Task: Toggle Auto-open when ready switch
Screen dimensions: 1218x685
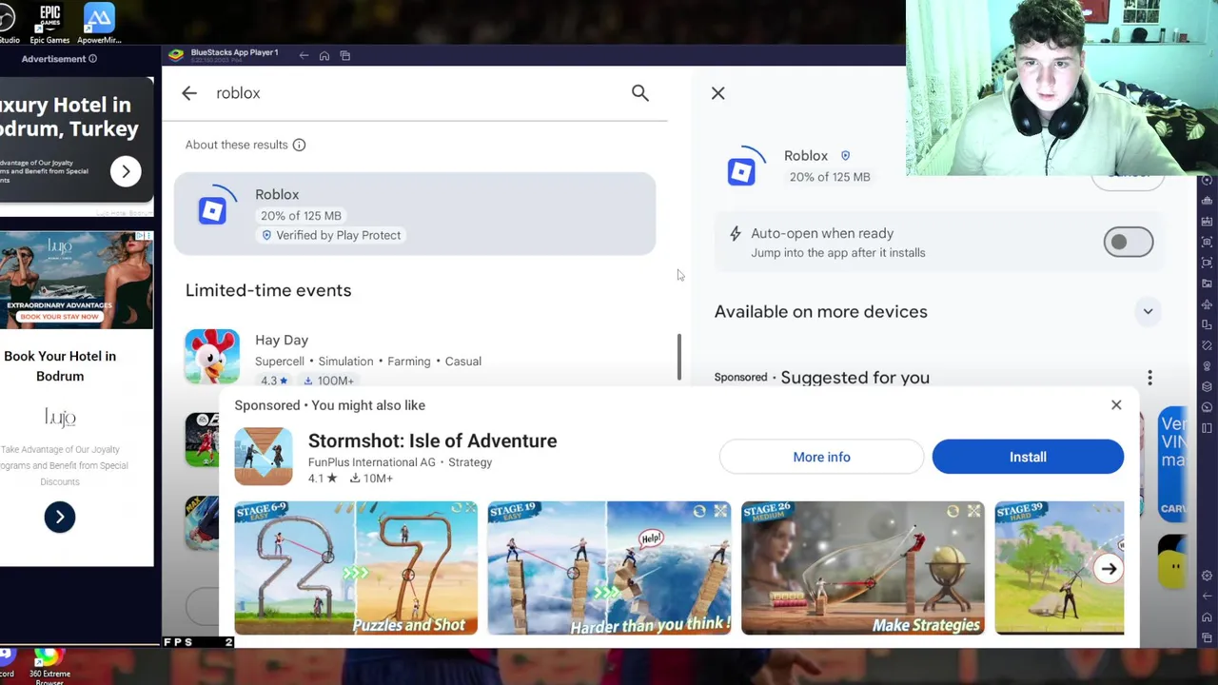Action: (1128, 242)
